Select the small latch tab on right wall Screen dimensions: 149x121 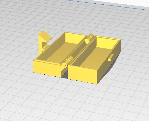point(111,58)
